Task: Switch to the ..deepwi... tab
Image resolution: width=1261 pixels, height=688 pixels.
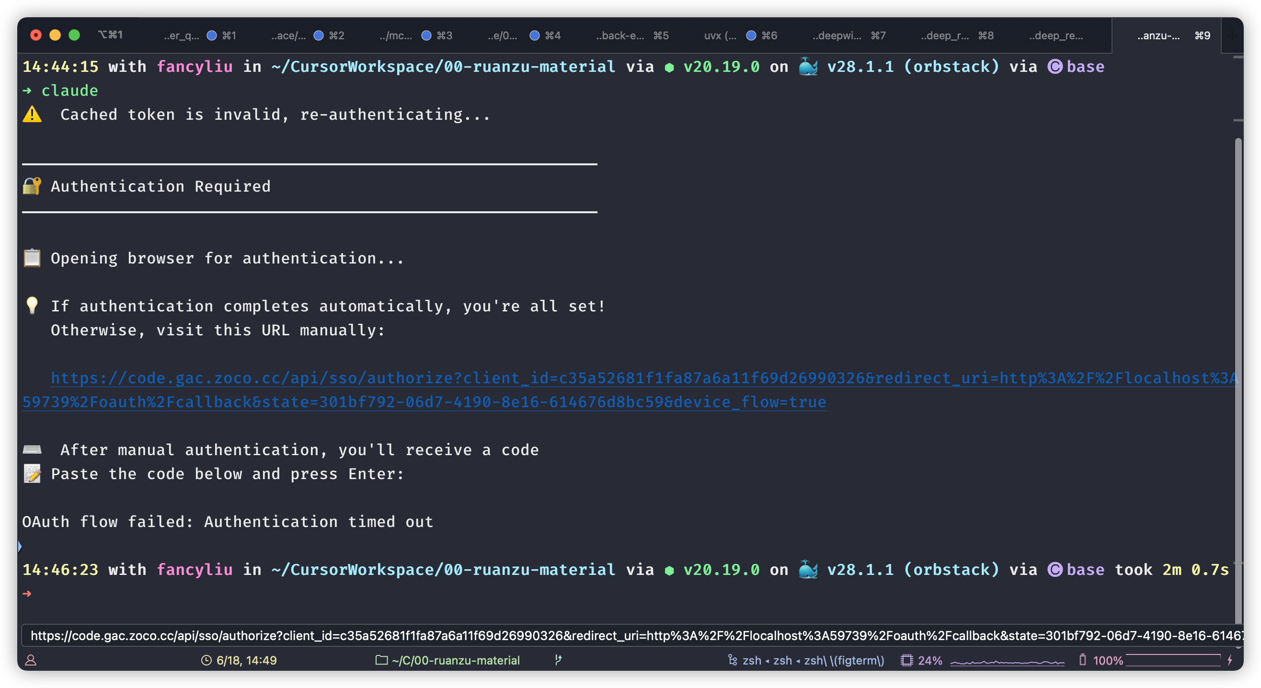Action: 837,35
